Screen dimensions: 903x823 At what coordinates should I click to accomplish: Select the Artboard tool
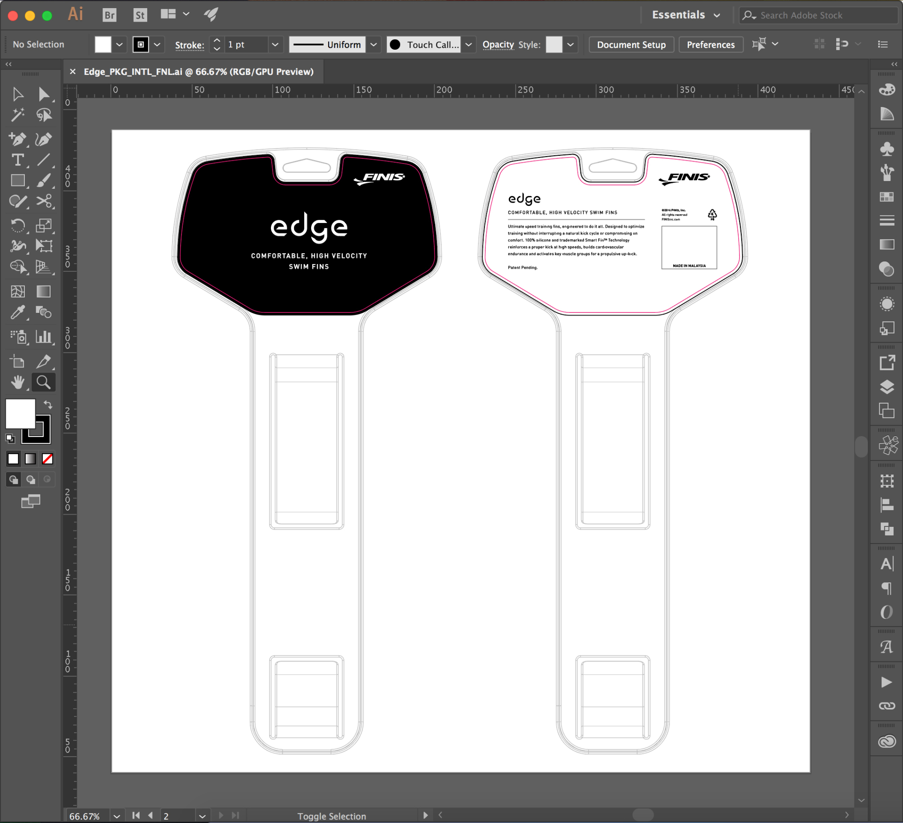pyautogui.click(x=18, y=361)
